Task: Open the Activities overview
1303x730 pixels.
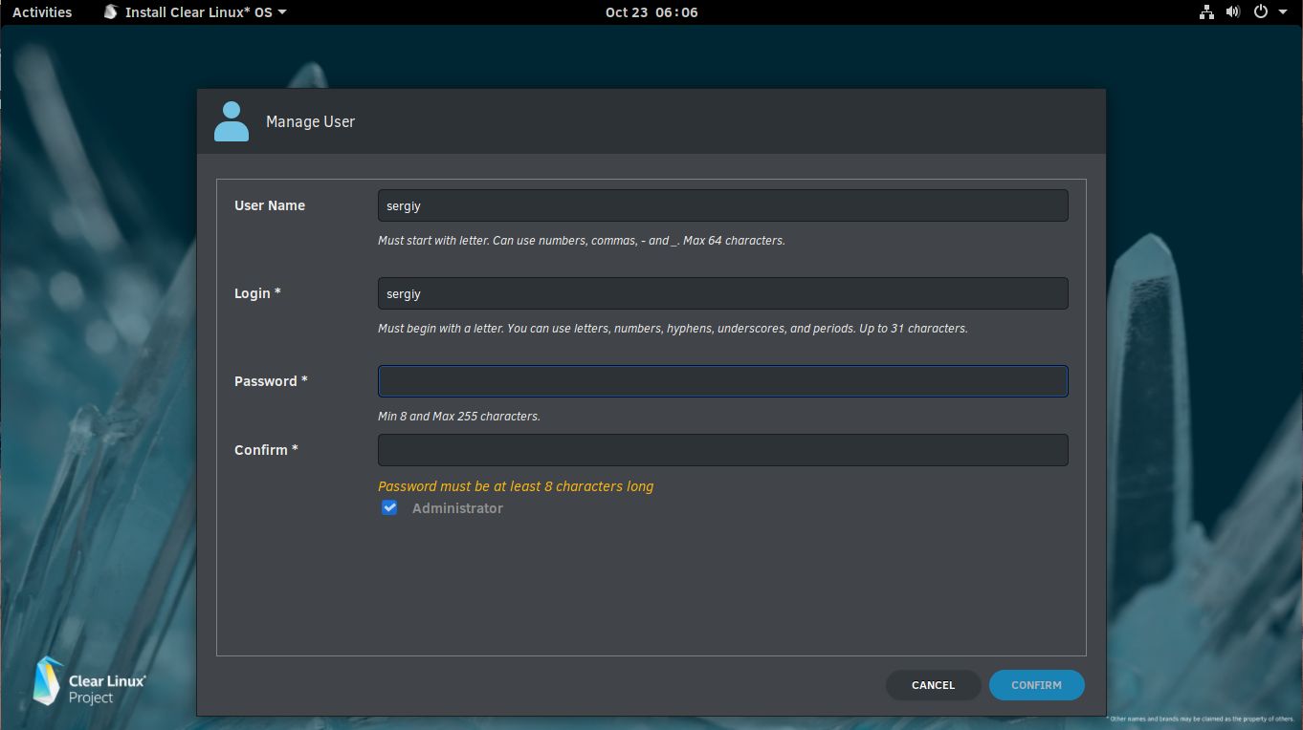Action: point(42,12)
